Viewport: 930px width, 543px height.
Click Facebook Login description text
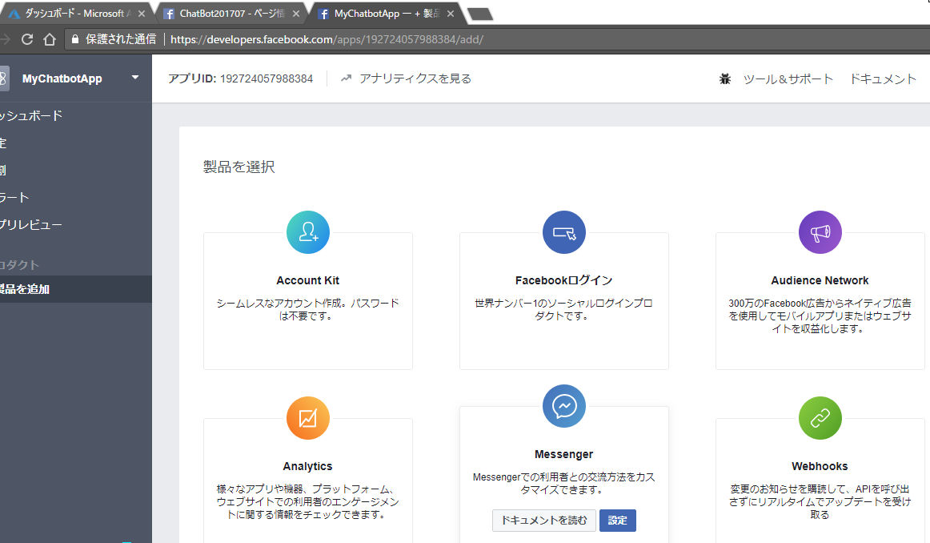click(x=563, y=309)
